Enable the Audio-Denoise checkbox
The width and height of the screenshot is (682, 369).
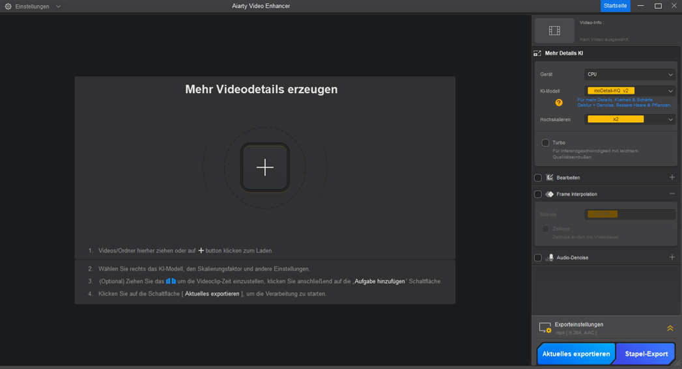[x=538, y=258]
